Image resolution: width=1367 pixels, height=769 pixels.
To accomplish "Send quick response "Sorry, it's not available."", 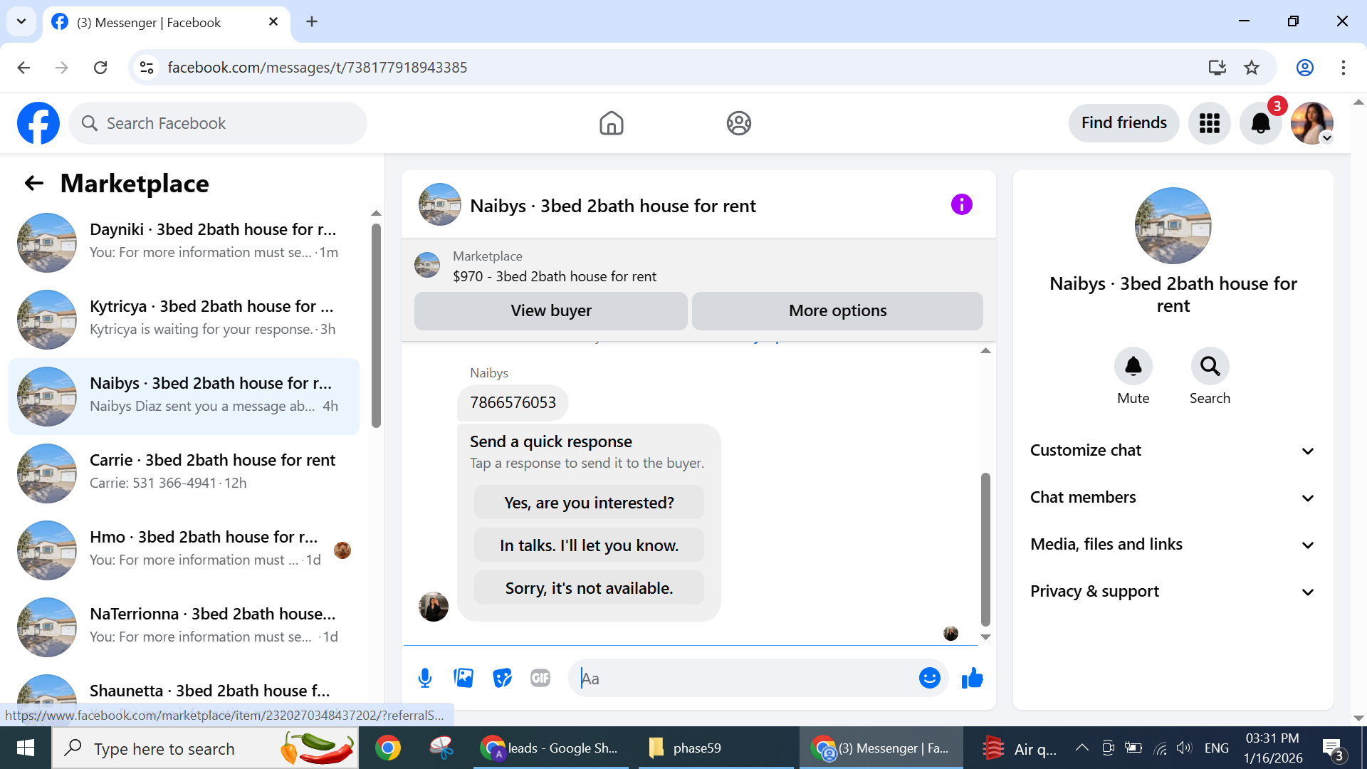I will point(589,588).
